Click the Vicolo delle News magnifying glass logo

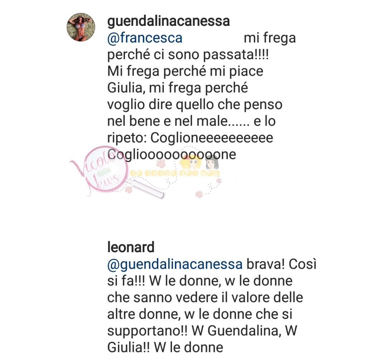[x=100, y=171]
